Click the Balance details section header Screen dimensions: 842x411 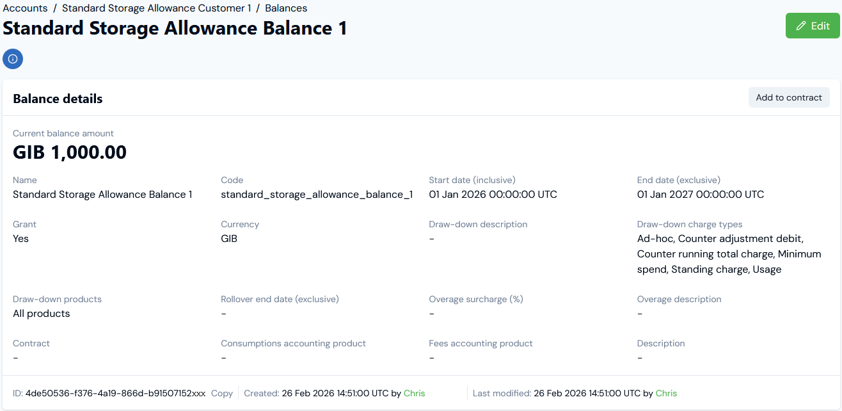pyautogui.click(x=58, y=99)
